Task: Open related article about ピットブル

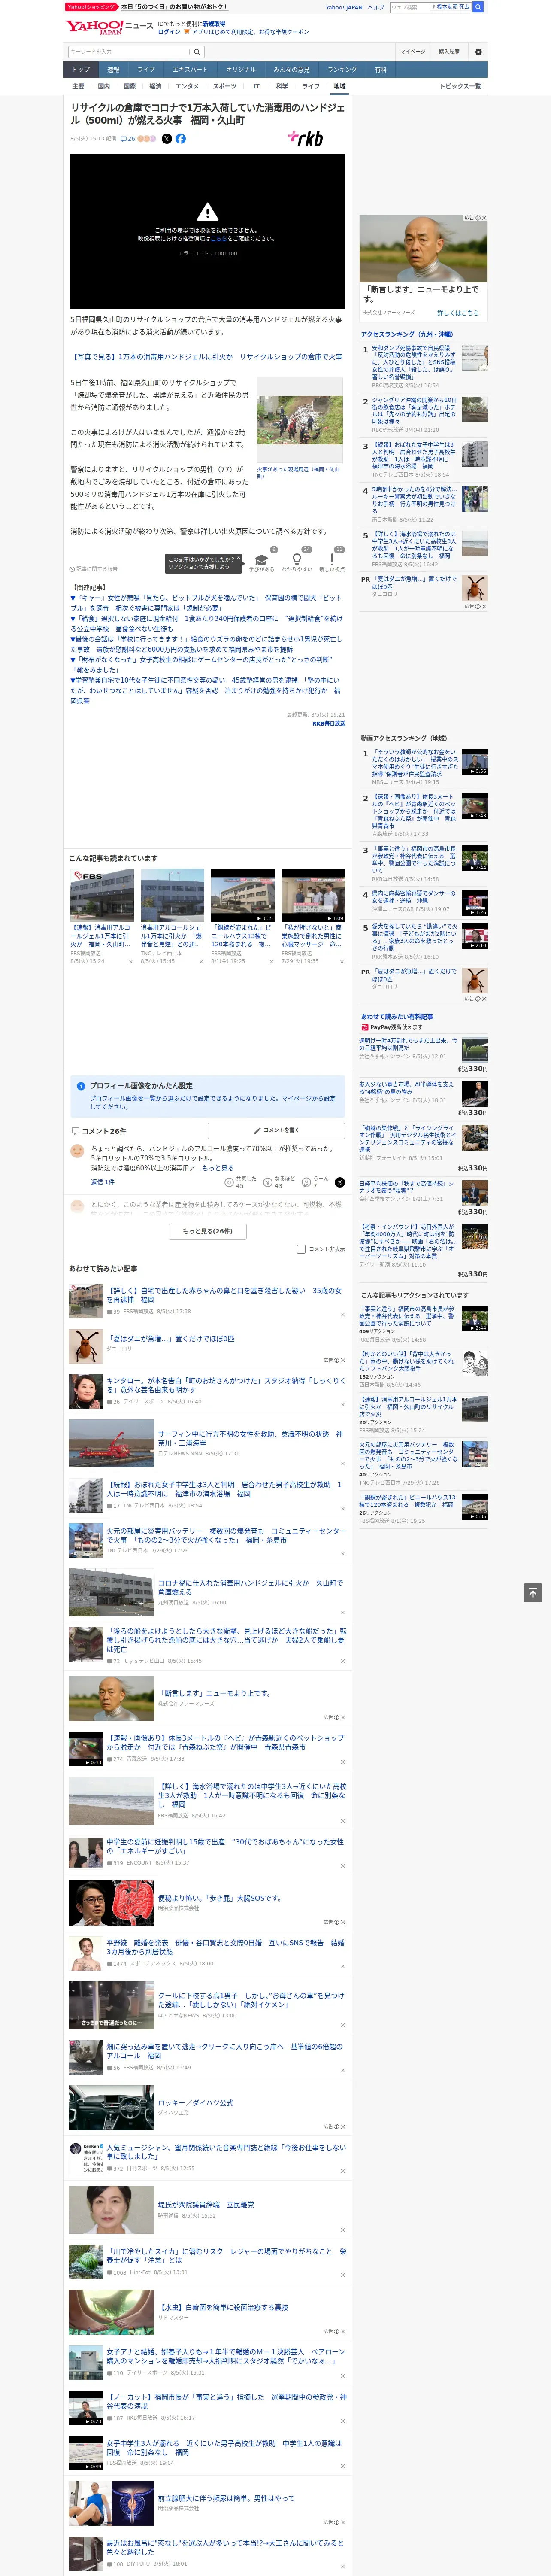Action: [x=205, y=603]
